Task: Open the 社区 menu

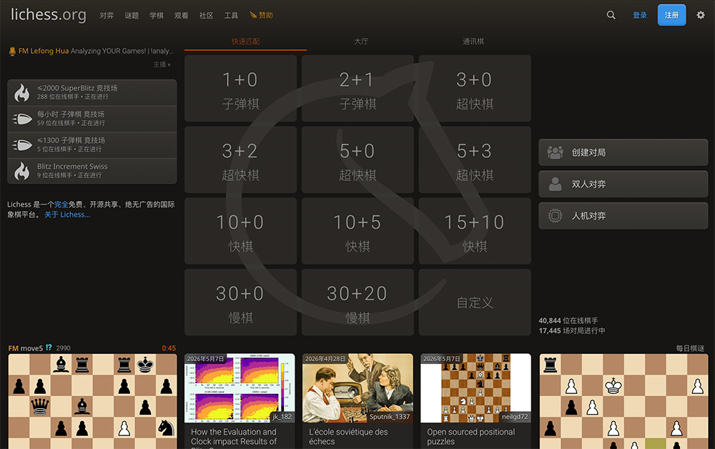Action: pyautogui.click(x=206, y=16)
